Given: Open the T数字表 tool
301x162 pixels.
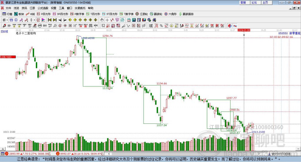Looking at the screenshot, I should 126,14.
